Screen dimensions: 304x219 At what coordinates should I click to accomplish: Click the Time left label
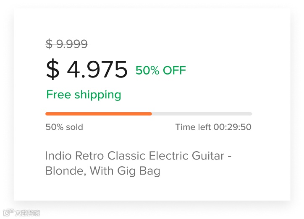click(193, 127)
